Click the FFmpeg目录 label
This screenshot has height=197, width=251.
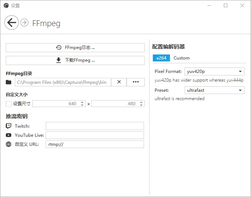click(x=19, y=74)
